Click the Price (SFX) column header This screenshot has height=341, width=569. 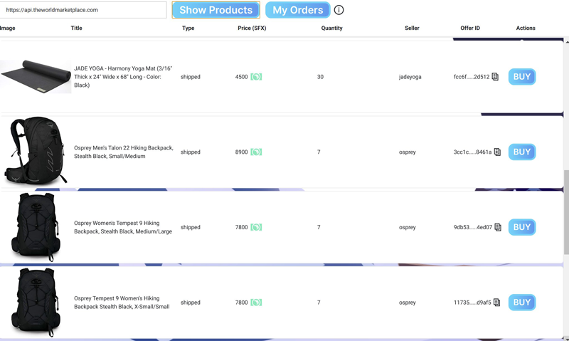tap(252, 28)
